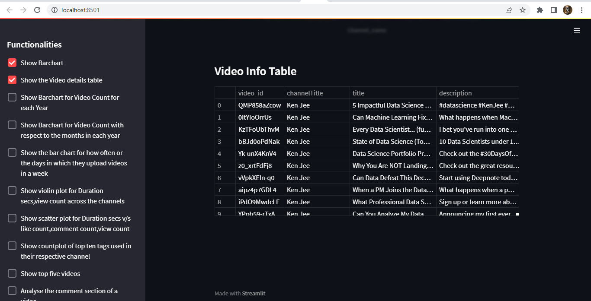The image size is (591, 301).
Task: Open the Chrome extensions puzzle icon
Action: 540,10
